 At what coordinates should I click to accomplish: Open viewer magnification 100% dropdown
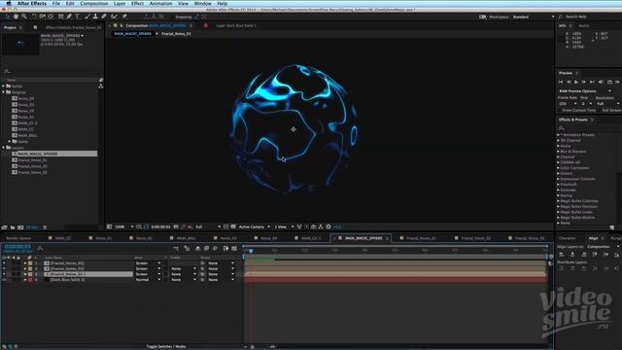124,227
